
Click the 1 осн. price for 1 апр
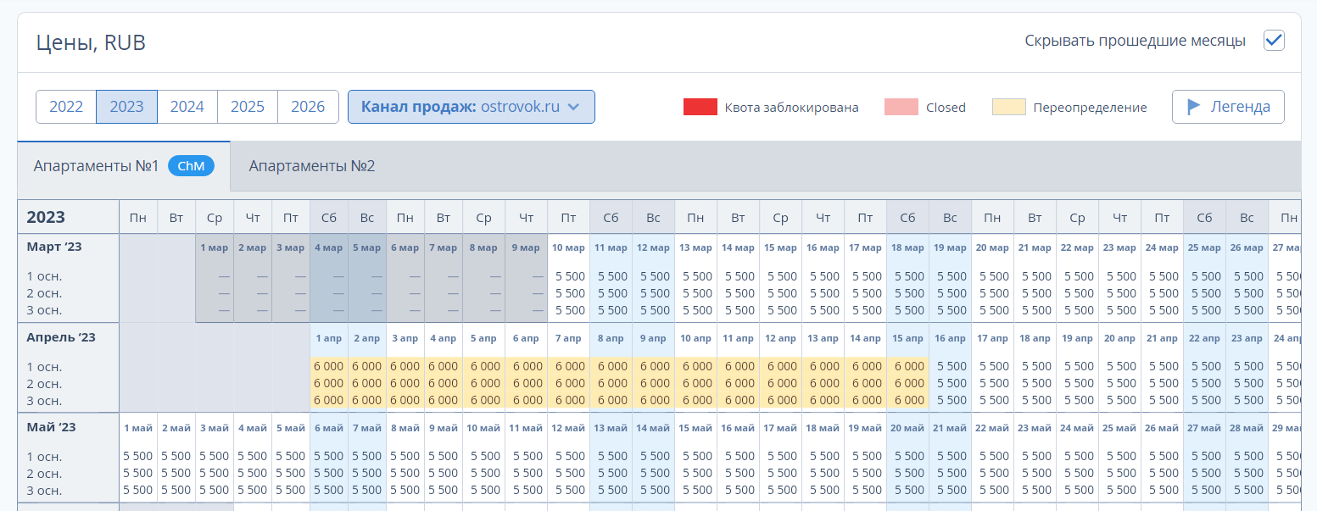coord(329,366)
